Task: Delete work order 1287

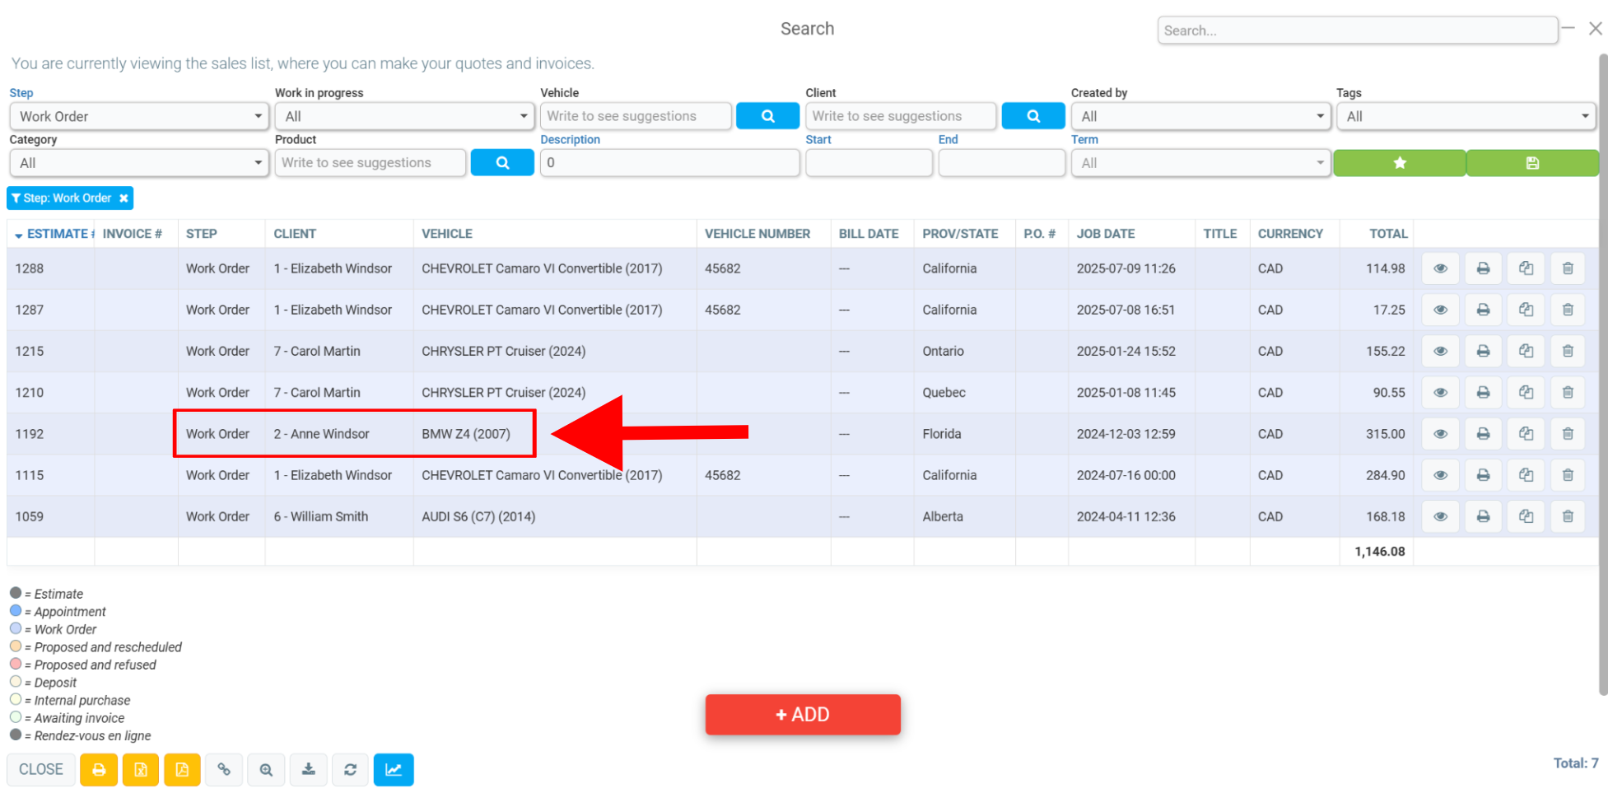Action: (1568, 310)
